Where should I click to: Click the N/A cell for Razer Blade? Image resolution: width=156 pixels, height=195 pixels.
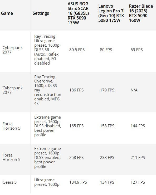[x=134, y=90]
